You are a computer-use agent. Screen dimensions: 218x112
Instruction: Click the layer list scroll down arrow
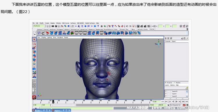coord(187,96)
